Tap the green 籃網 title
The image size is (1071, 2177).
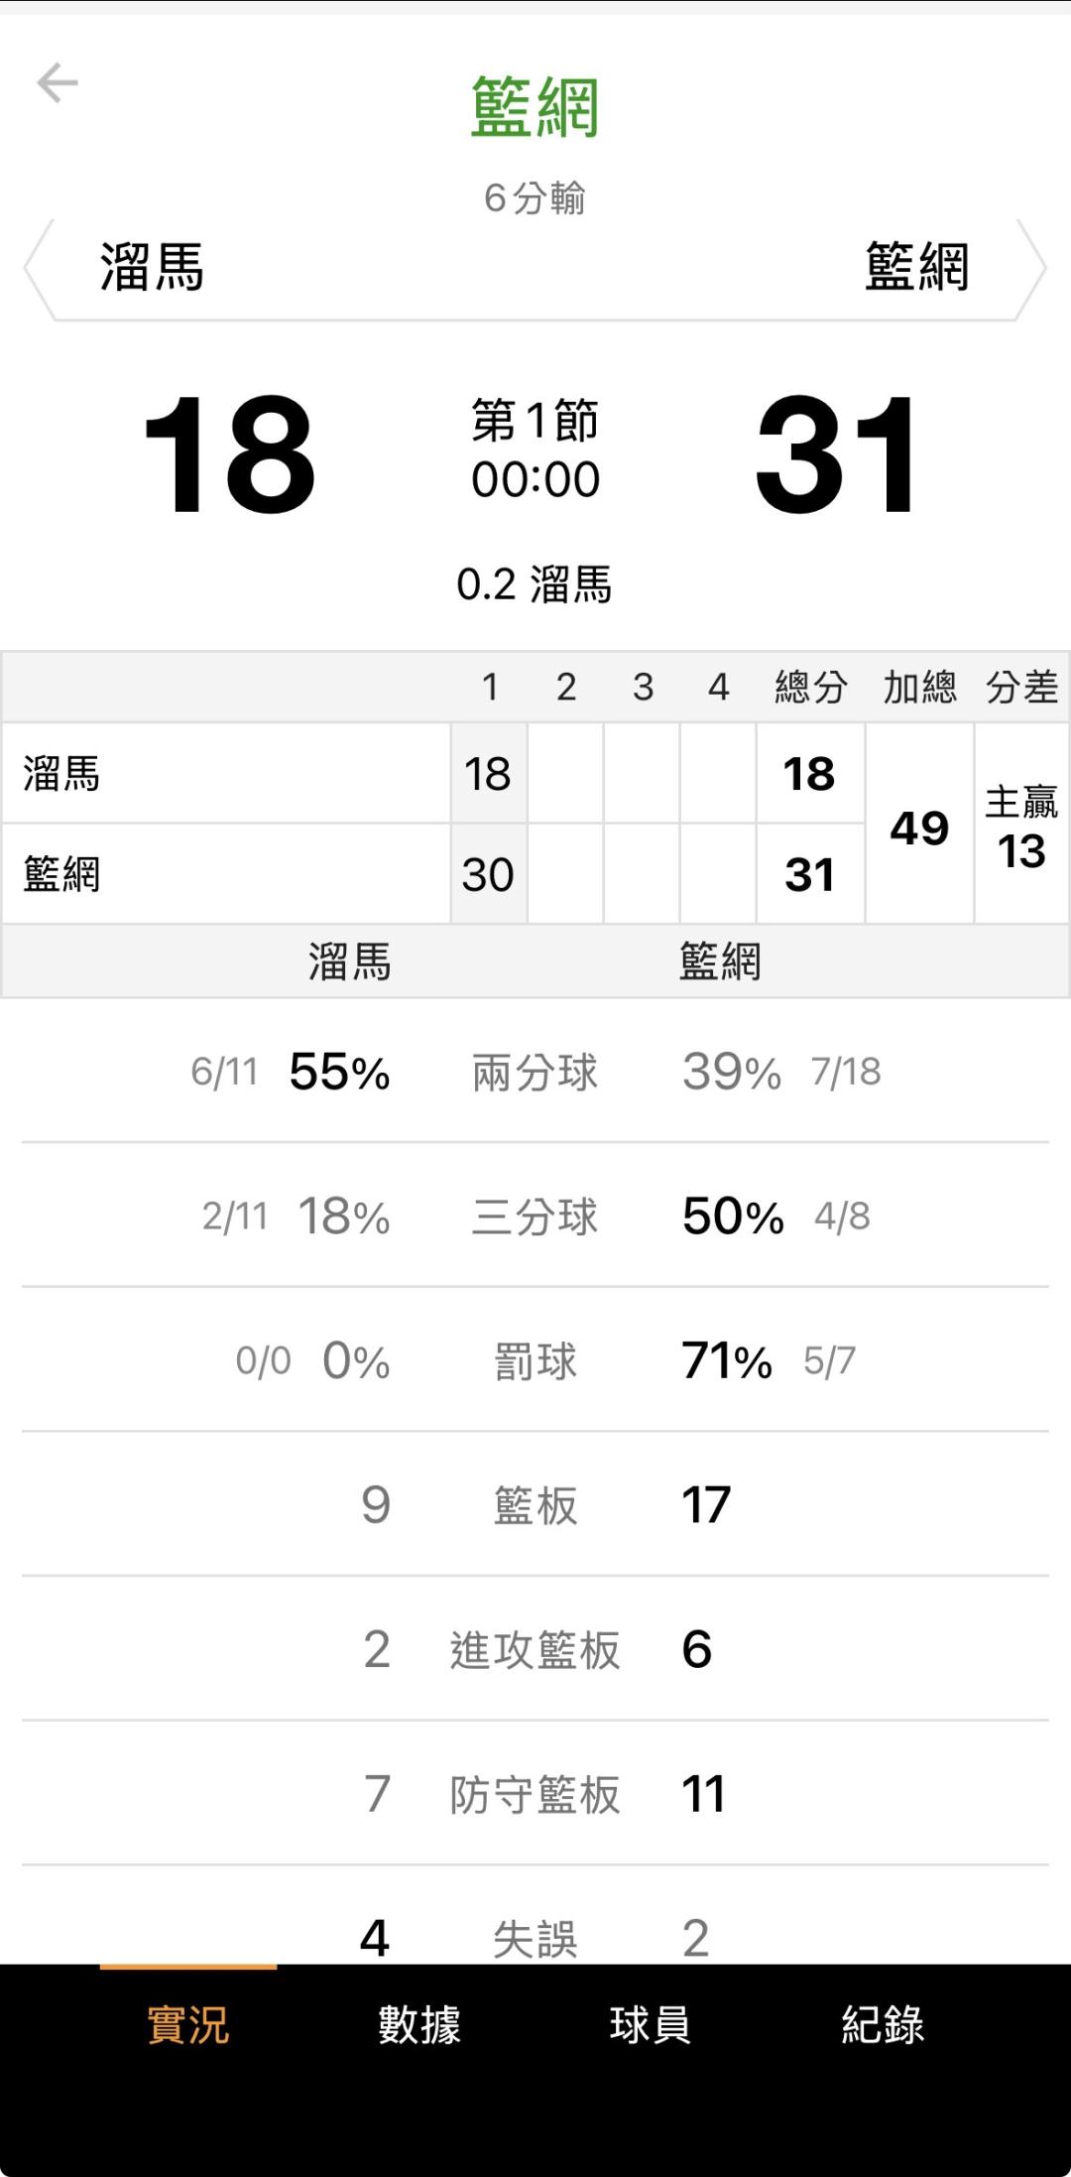[535, 107]
